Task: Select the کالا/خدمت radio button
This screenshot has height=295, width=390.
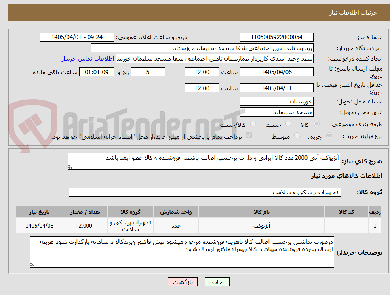Action: click(253, 124)
